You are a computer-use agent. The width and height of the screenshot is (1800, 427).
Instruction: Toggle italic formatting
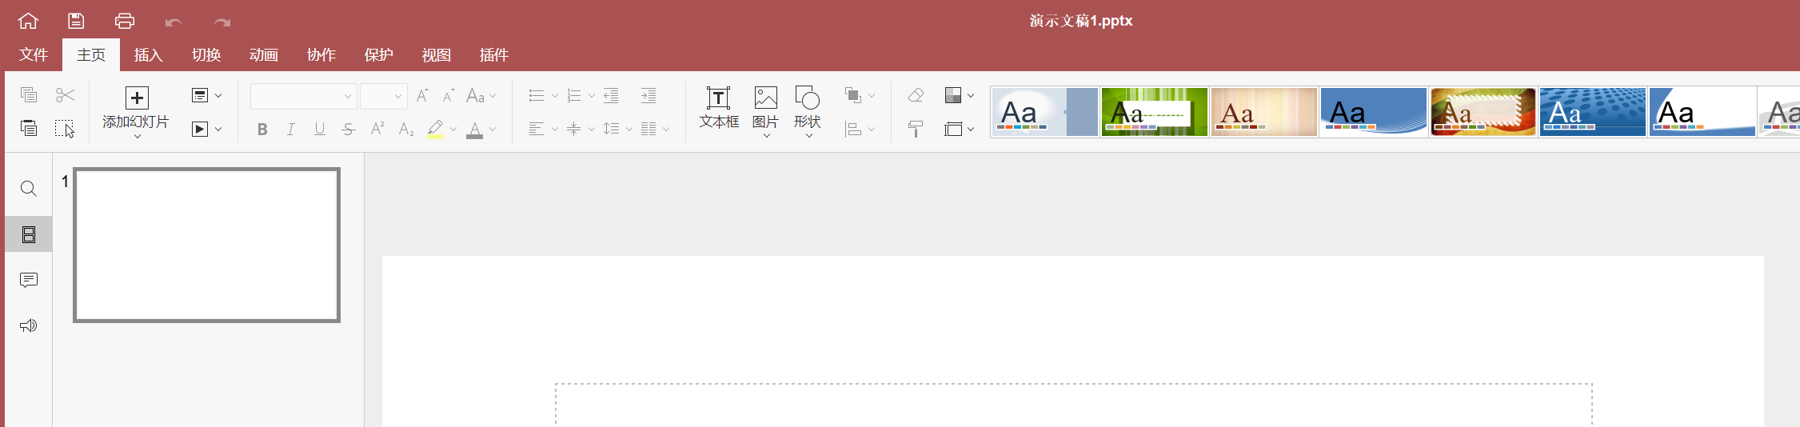click(291, 129)
